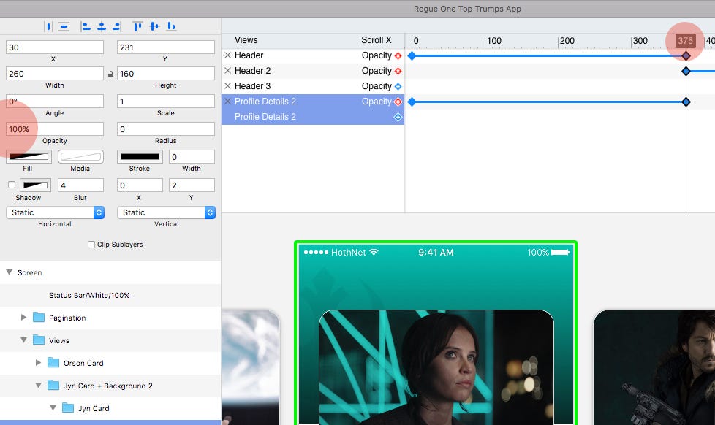Align layers to left edge
715x425 pixels.
[86, 26]
